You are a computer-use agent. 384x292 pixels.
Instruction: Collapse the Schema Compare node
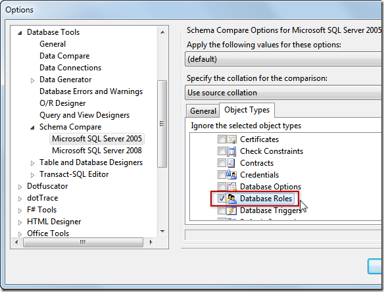(x=32, y=128)
